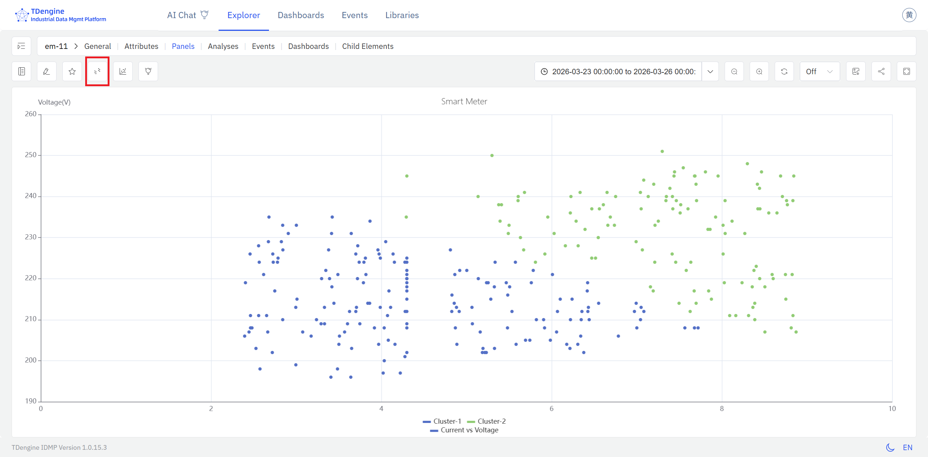Select the trend analysis chart icon
Viewport: 928px width, 457px height.
pos(123,71)
